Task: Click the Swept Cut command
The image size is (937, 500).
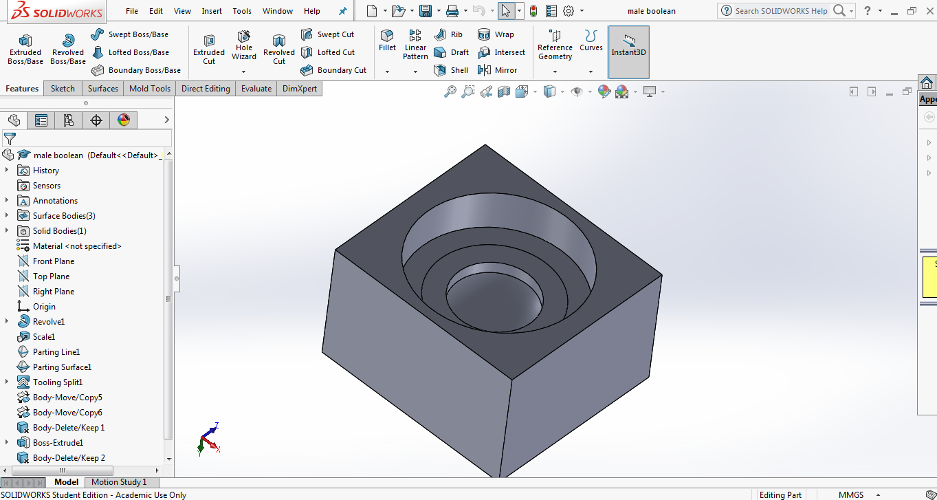Action: coord(328,34)
